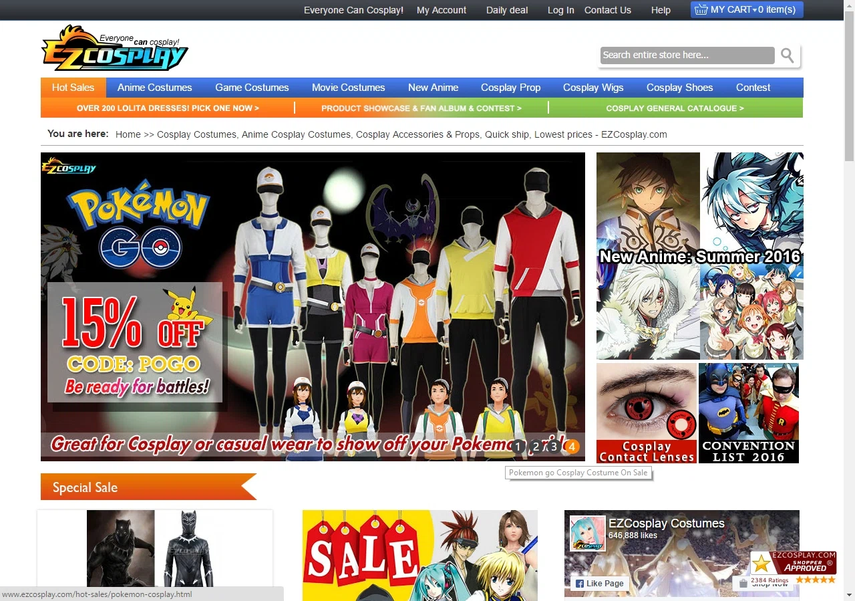Go to banner slide 1
This screenshot has height=601, width=855.
pos(518,447)
